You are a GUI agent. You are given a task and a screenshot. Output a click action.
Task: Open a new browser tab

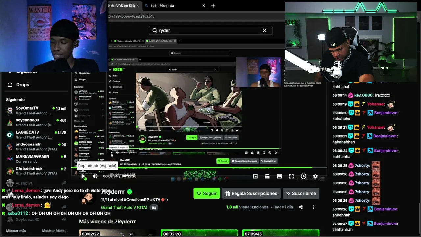(x=213, y=6)
